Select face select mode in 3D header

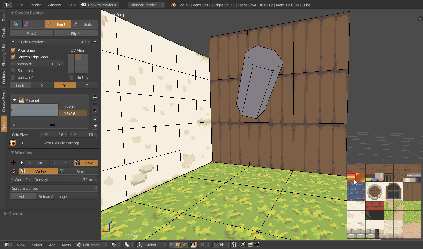click(185, 245)
